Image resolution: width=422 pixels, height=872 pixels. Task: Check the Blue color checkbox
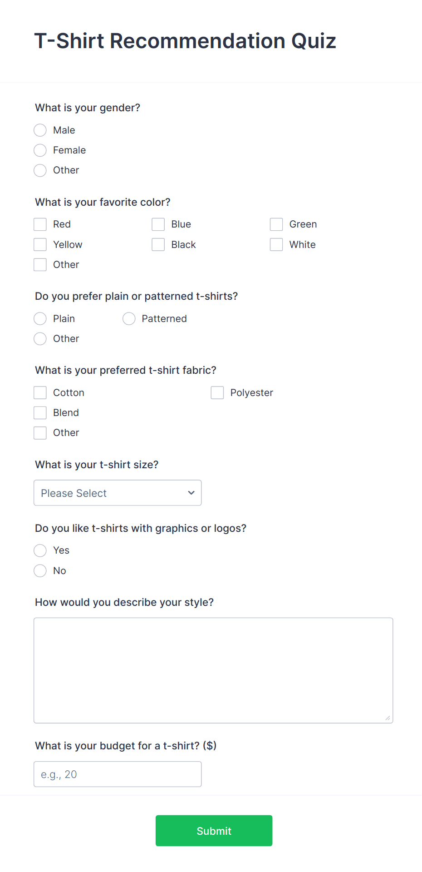(x=158, y=224)
